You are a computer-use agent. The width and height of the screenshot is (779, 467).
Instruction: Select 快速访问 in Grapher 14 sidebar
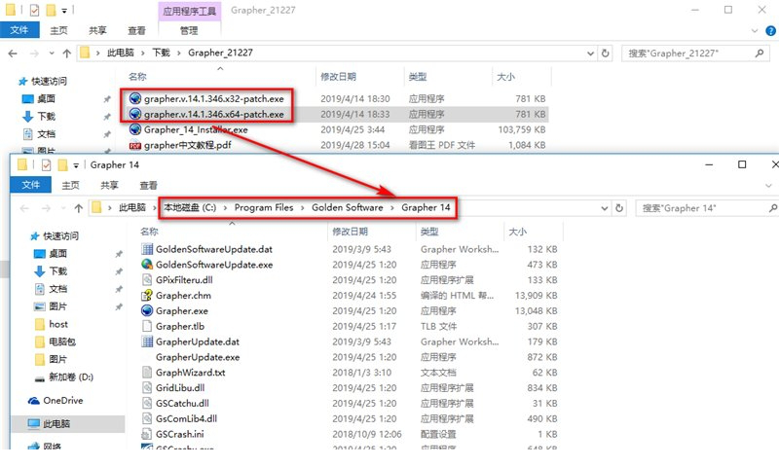click(x=55, y=235)
